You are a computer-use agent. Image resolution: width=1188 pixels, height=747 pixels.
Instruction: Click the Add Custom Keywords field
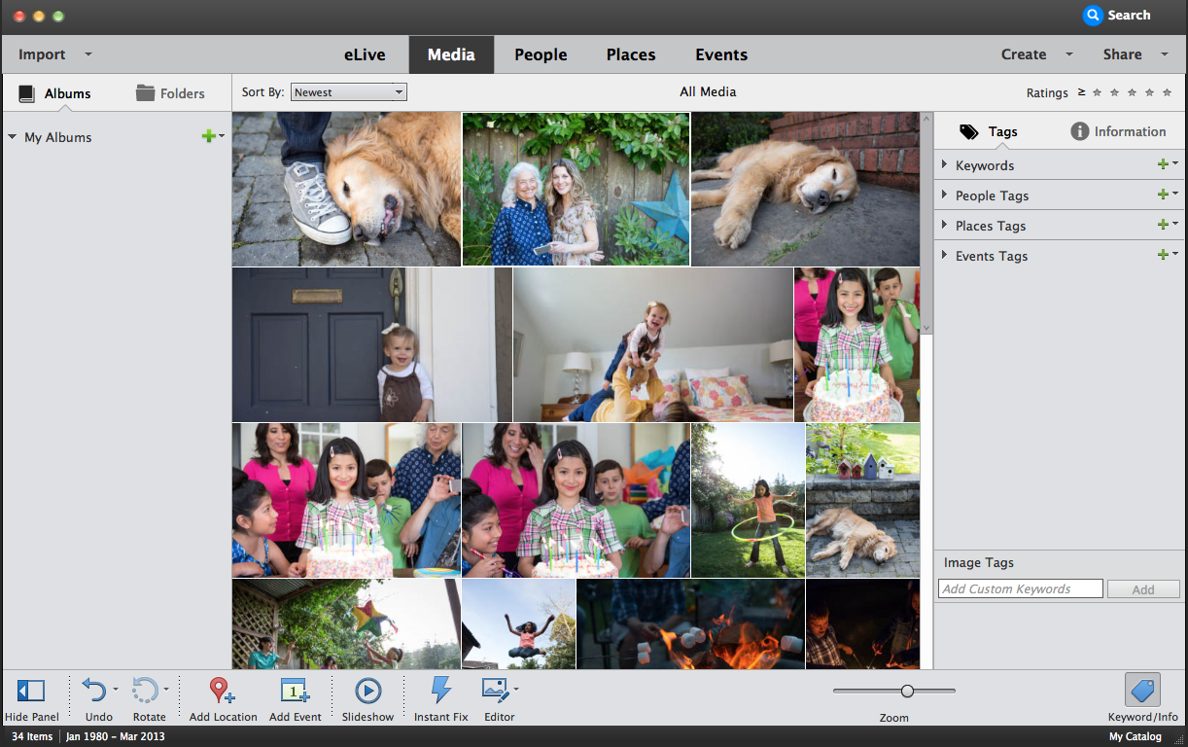pos(1019,588)
